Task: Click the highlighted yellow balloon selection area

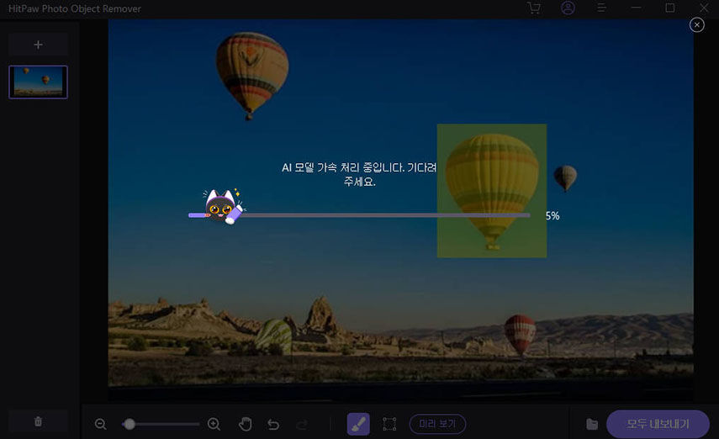Action: (x=491, y=190)
